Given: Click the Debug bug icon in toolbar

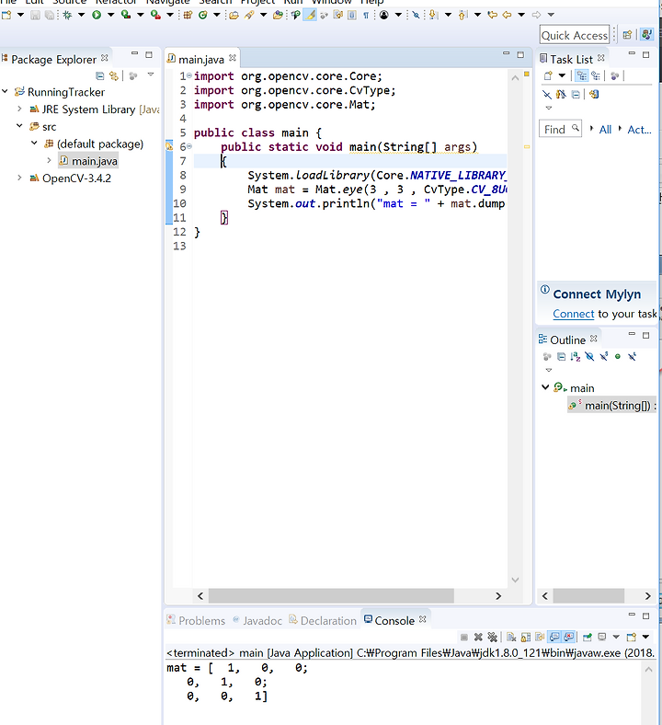Looking at the screenshot, I should (x=67, y=15).
